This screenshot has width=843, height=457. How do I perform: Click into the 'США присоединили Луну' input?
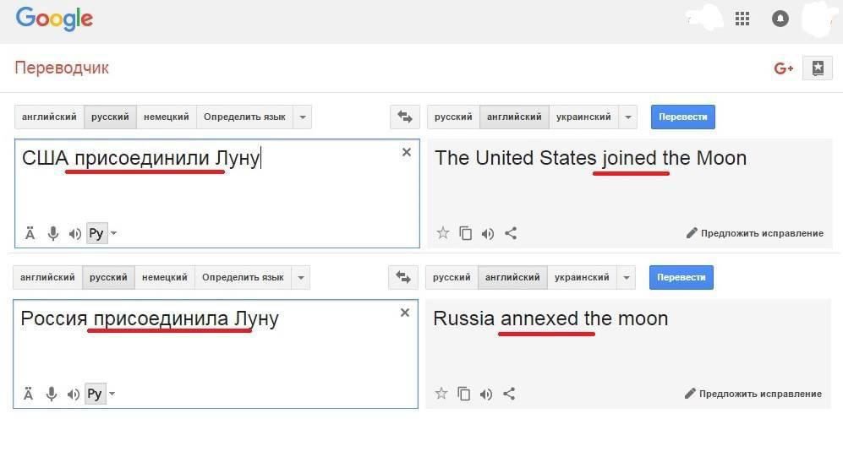coord(217,193)
